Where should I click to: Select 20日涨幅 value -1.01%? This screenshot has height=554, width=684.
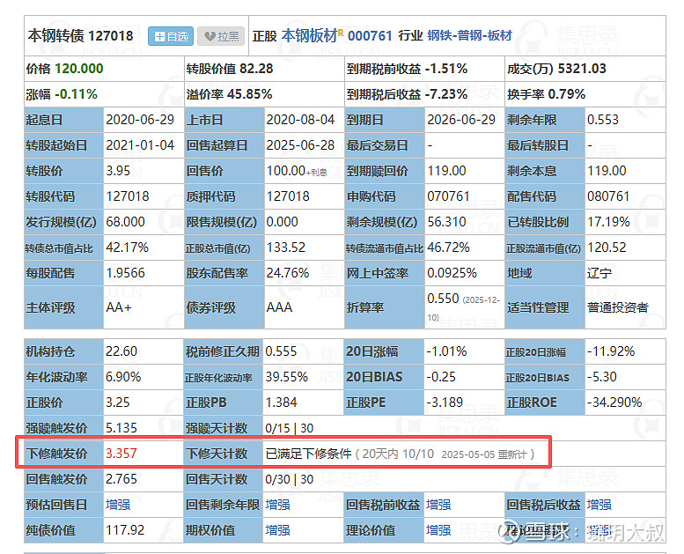click(446, 351)
